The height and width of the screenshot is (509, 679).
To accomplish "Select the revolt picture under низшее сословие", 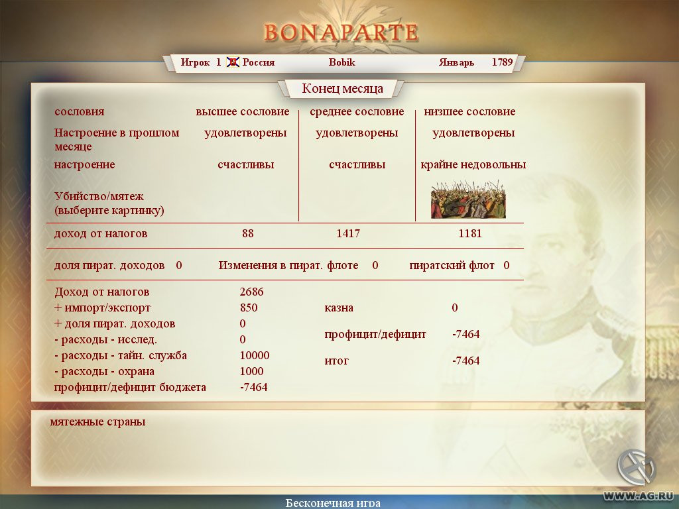I will [x=468, y=200].
